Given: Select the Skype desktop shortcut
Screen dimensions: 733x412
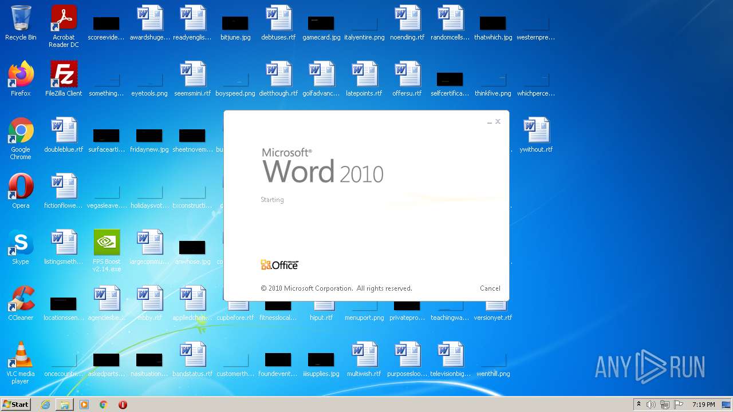Looking at the screenshot, I should [21, 247].
